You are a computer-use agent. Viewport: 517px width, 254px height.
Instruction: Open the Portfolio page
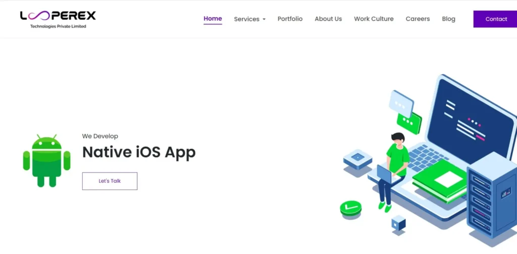(x=290, y=19)
